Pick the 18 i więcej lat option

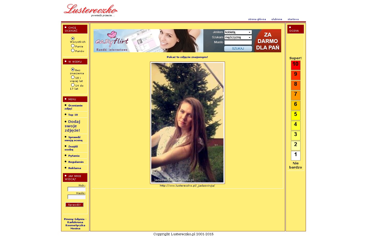tap(73, 77)
